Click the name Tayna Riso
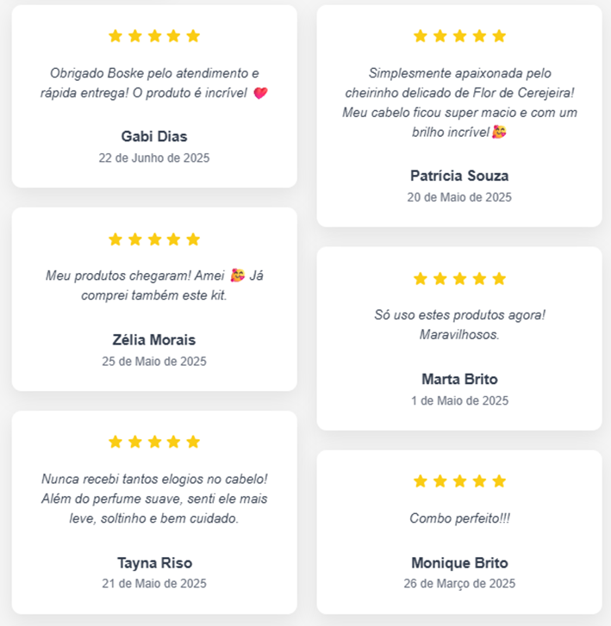611x626 pixels. tap(154, 563)
